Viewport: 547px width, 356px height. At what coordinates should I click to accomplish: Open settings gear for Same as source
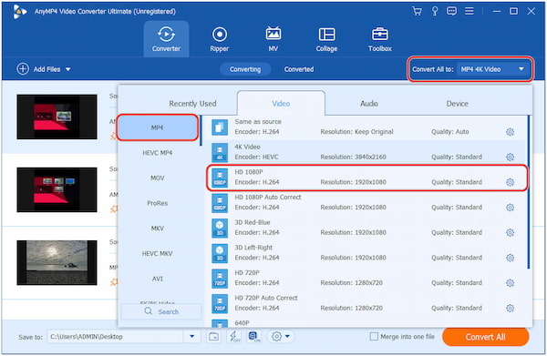coord(510,132)
